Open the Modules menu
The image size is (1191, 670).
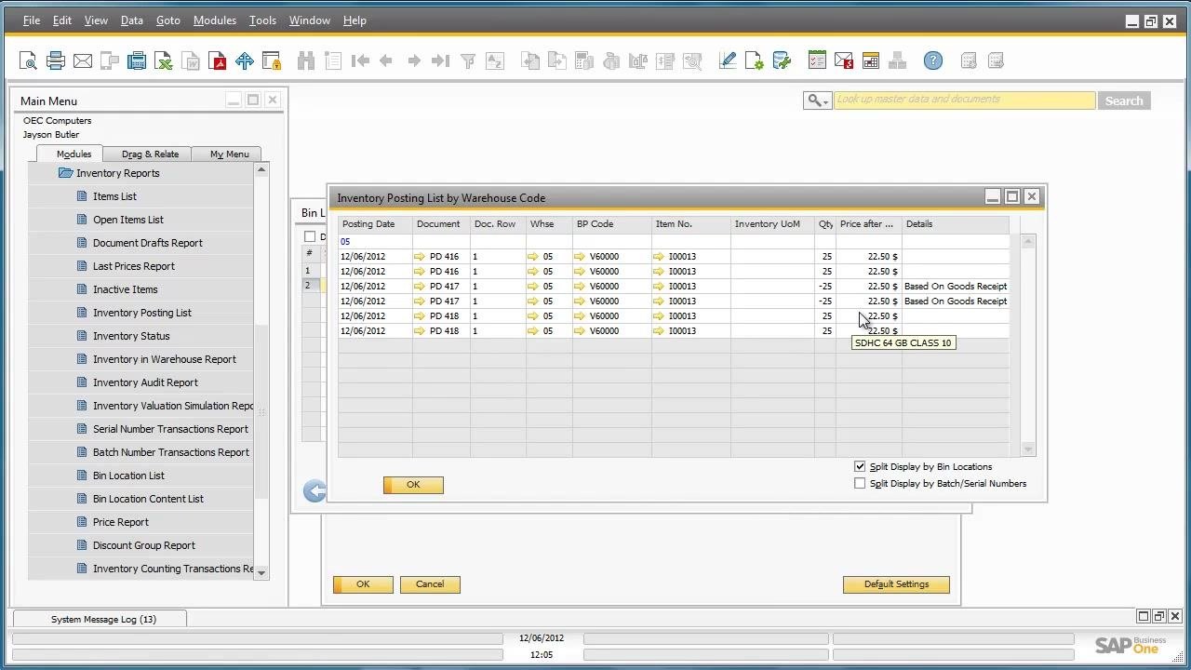[x=215, y=20]
